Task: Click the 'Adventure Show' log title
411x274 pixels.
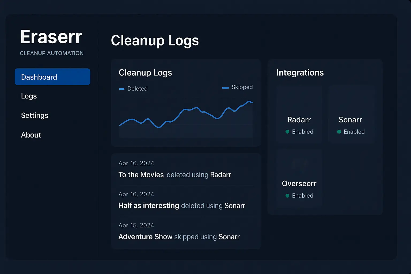Action: pyautogui.click(x=145, y=237)
